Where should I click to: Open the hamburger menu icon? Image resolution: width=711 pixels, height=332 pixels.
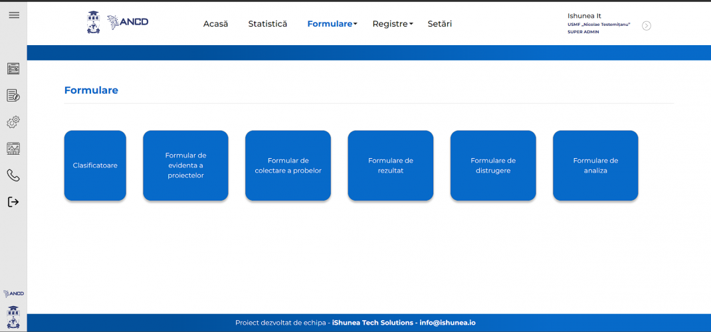coord(14,15)
